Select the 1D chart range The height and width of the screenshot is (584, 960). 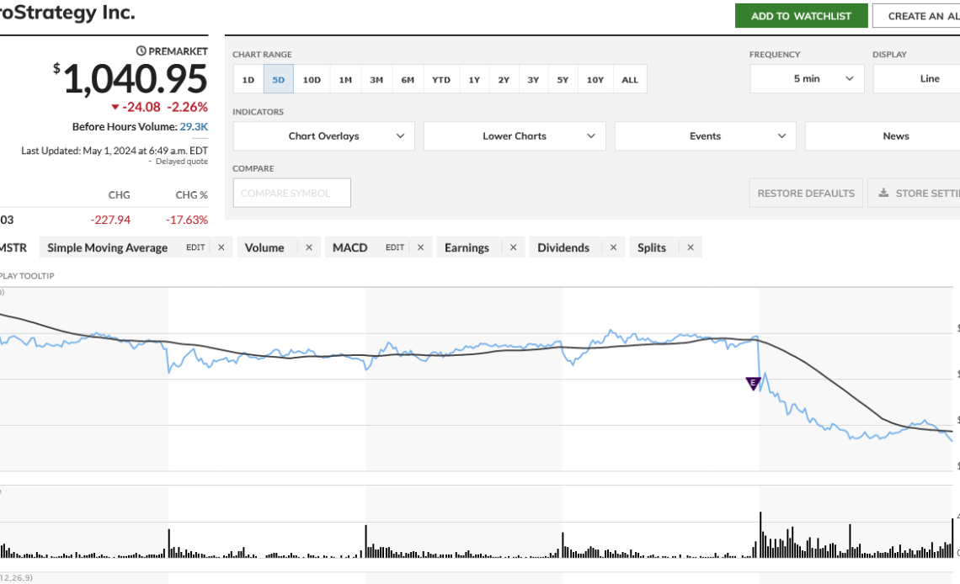(248, 79)
